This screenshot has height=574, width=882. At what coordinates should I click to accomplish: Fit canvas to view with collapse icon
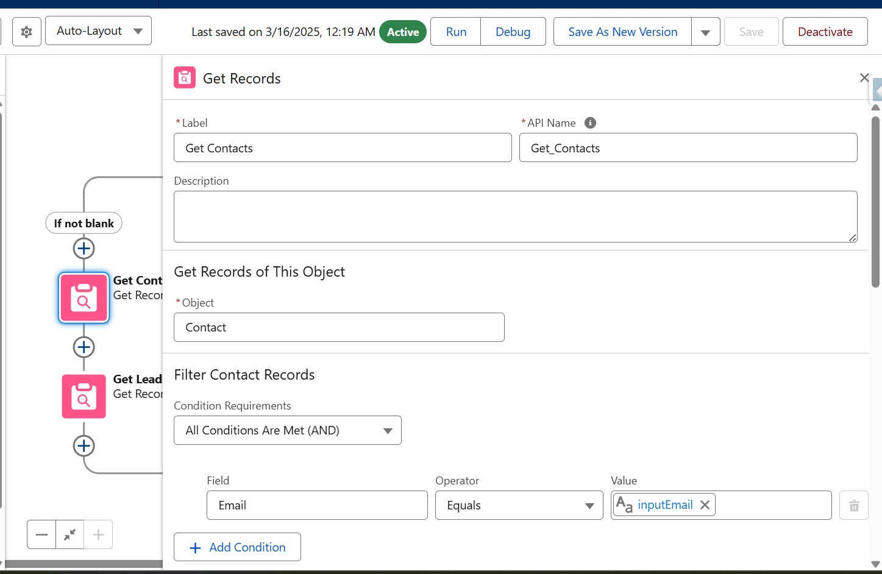pos(69,534)
